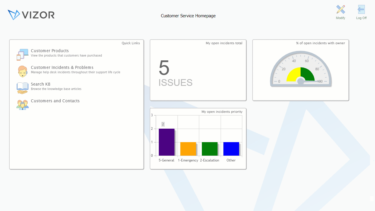Click the VIZOR logo
The height and width of the screenshot is (211, 375).
pyautogui.click(x=31, y=15)
